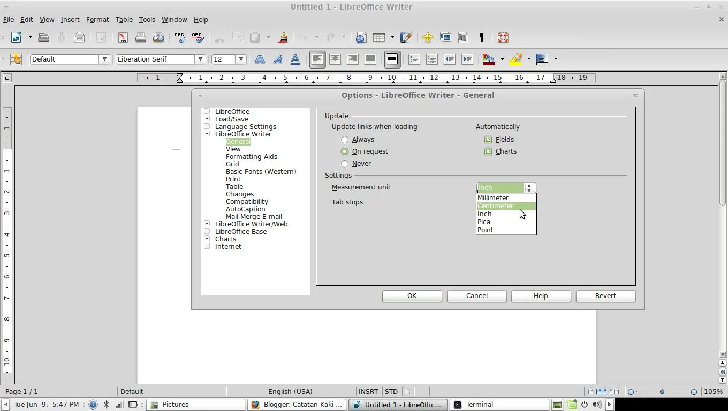Apply Bold with first A icon

(x=260, y=59)
